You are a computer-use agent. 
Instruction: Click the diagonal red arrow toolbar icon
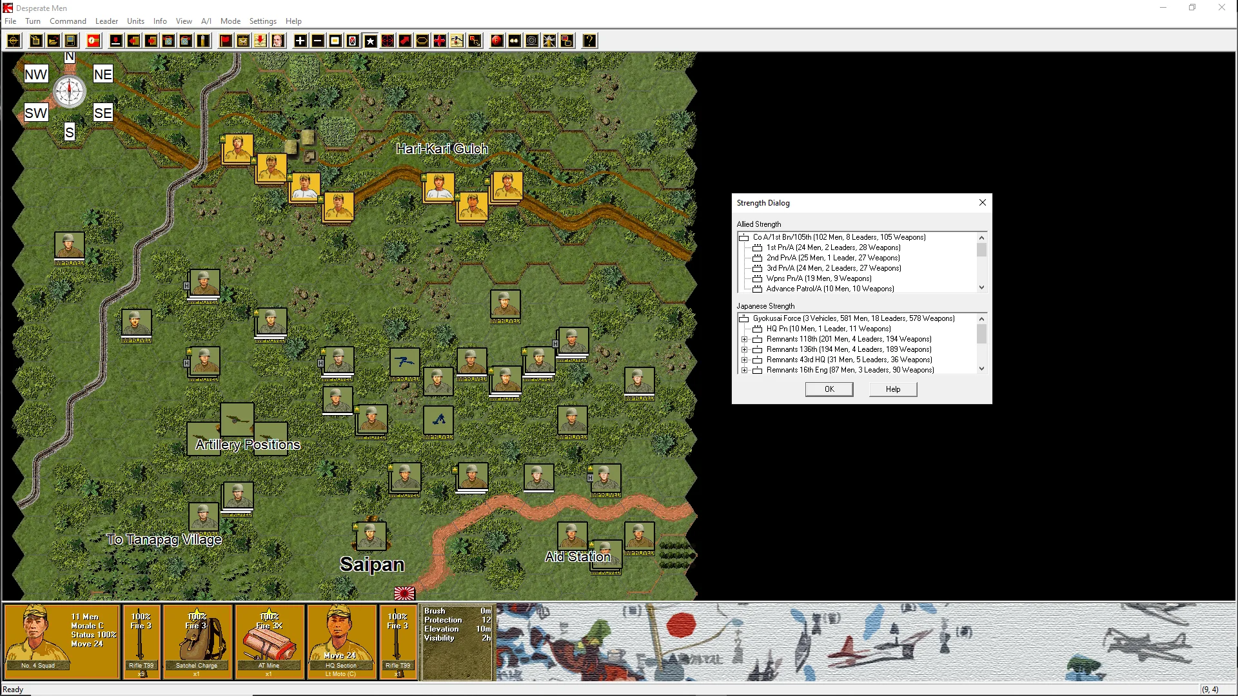point(405,41)
